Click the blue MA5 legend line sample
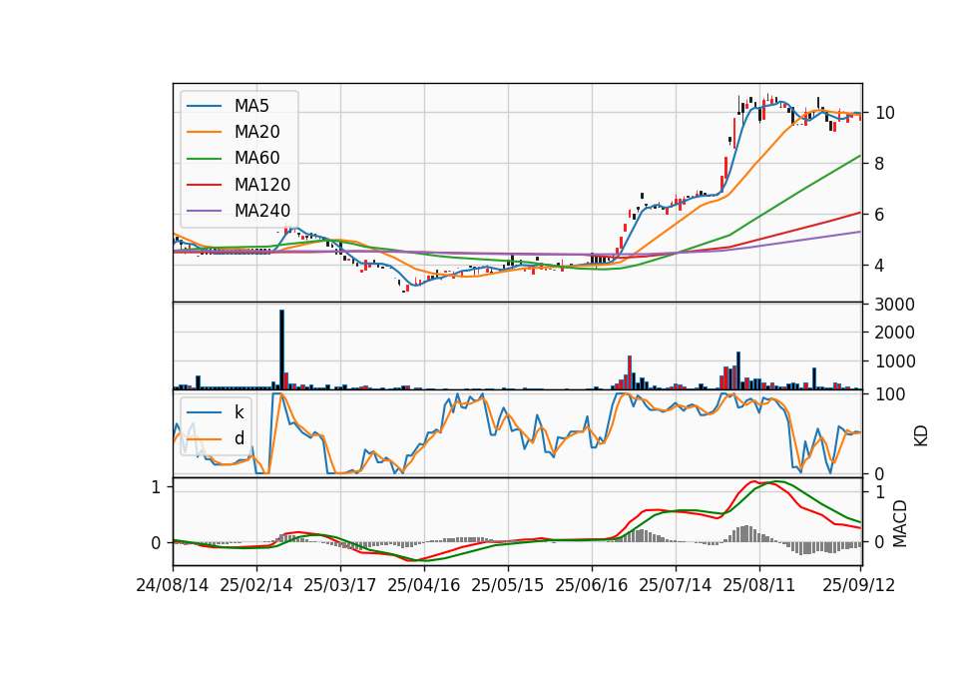 point(204,107)
